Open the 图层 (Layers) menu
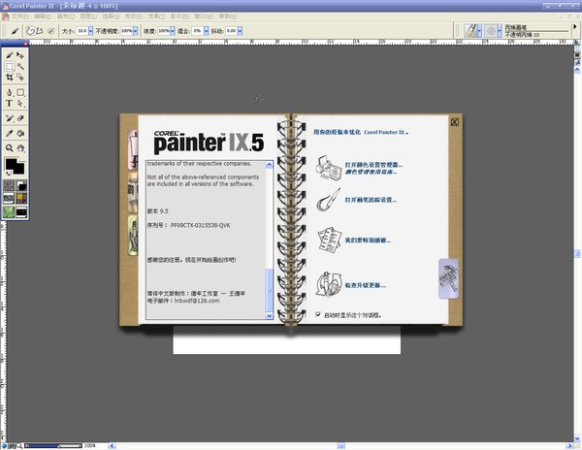The height and width of the screenshot is (450, 582). tap(88, 16)
